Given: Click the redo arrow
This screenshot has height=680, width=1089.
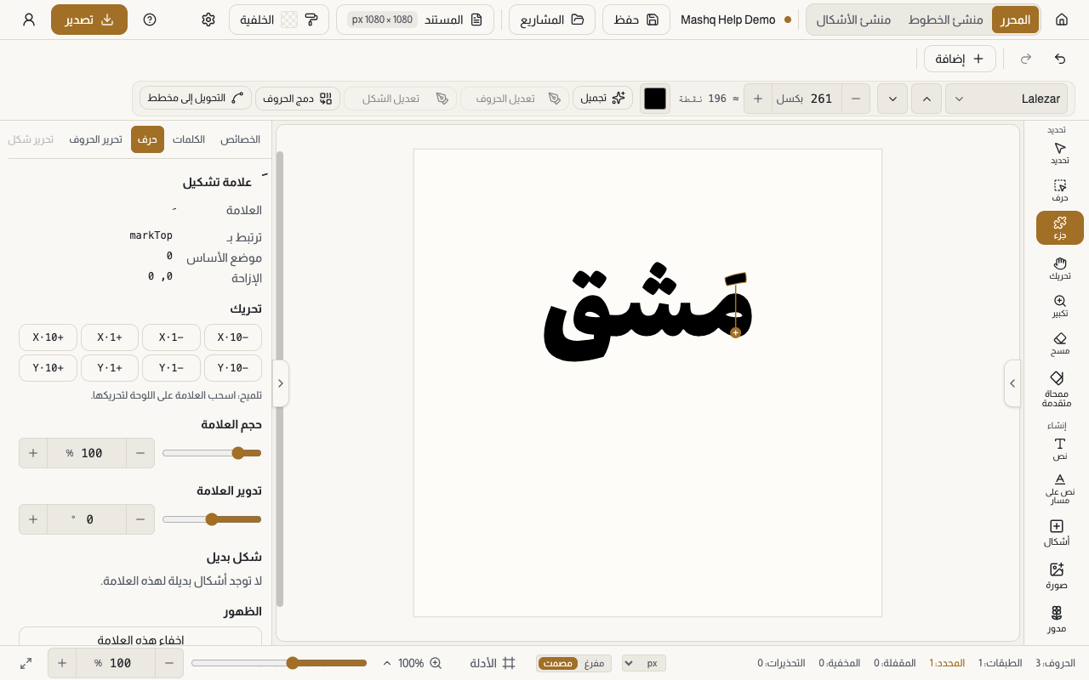Looking at the screenshot, I should tap(1026, 59).
